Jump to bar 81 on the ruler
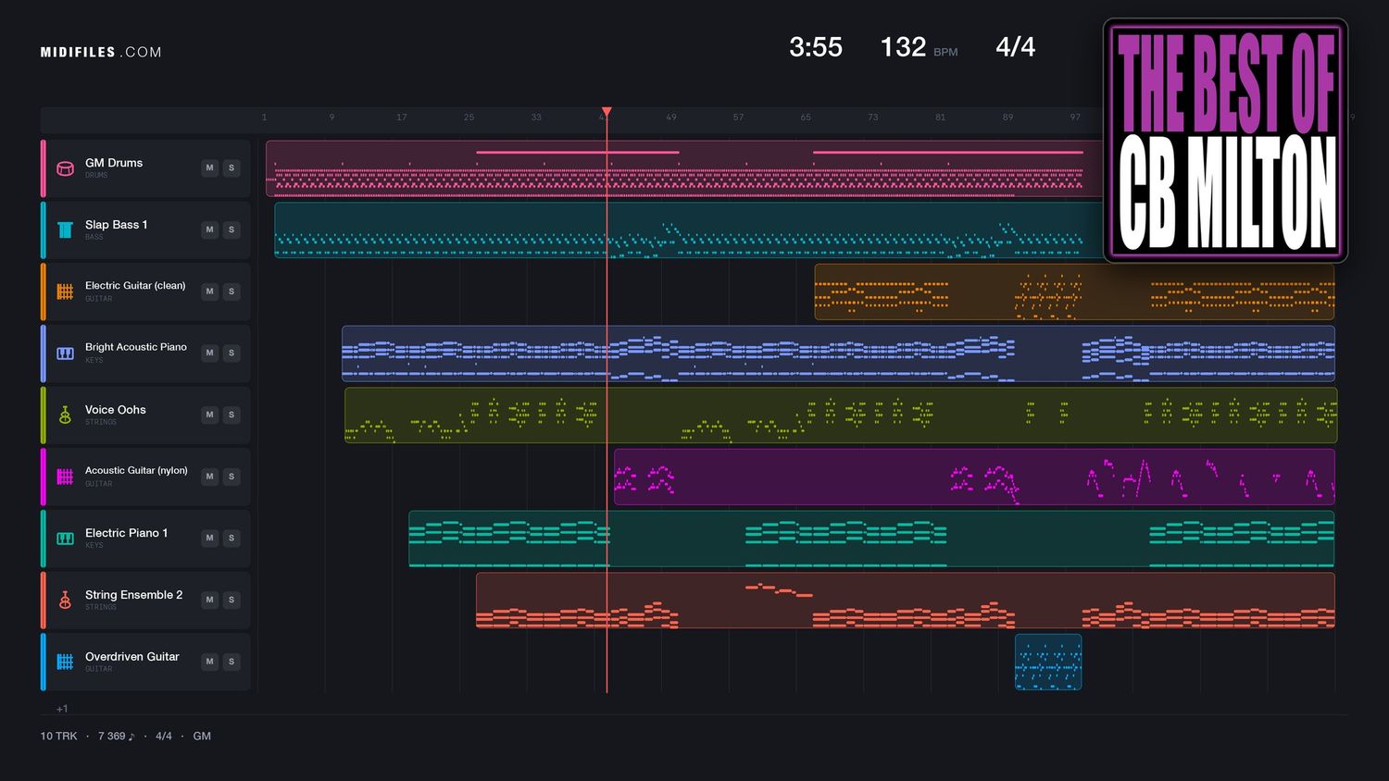Image resolution: width=1389 pixels, height=781 pixels. click(941, 118)
